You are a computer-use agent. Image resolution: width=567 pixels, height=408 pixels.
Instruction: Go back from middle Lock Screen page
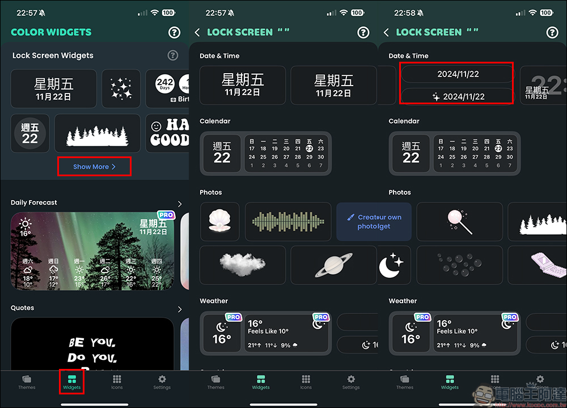(x=197, y=32)
